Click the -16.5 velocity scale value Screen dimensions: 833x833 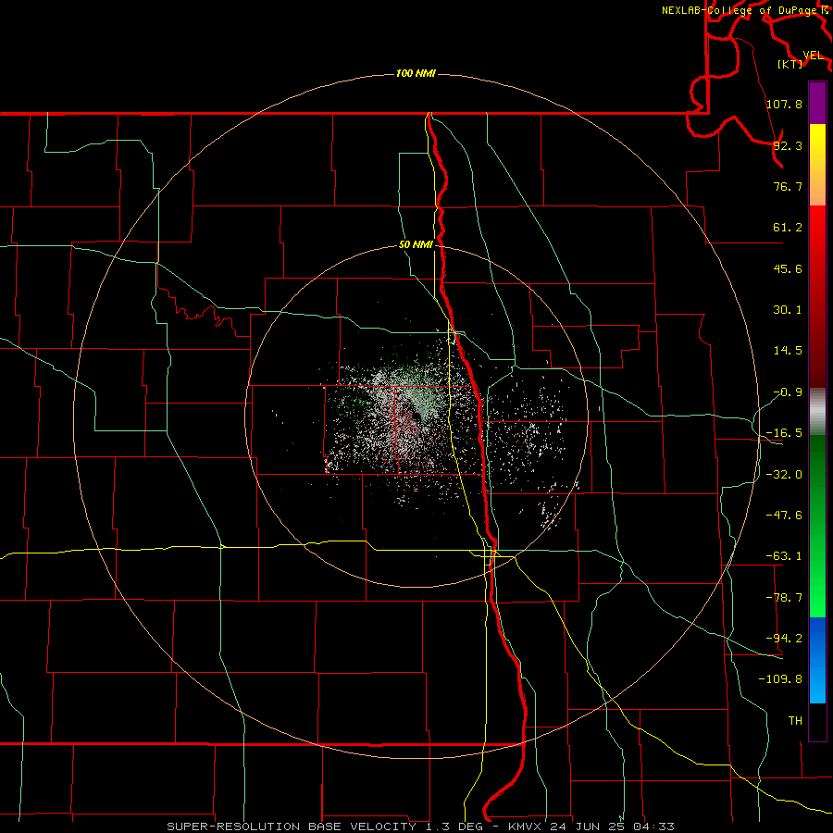click(x=784, y=433)
